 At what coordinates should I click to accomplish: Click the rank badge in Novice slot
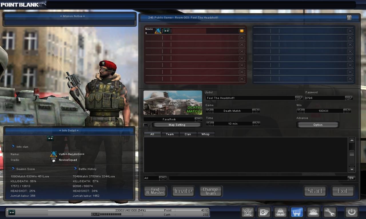tap(166, 31)
